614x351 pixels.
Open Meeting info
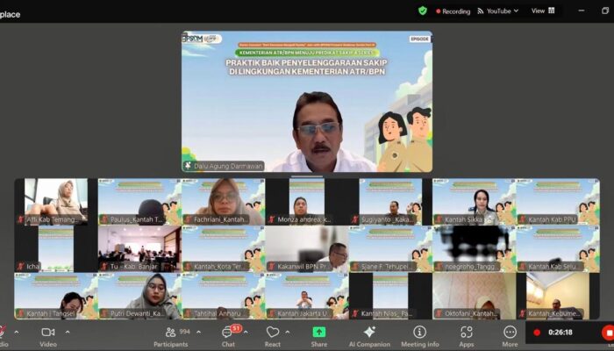point(420,337)
